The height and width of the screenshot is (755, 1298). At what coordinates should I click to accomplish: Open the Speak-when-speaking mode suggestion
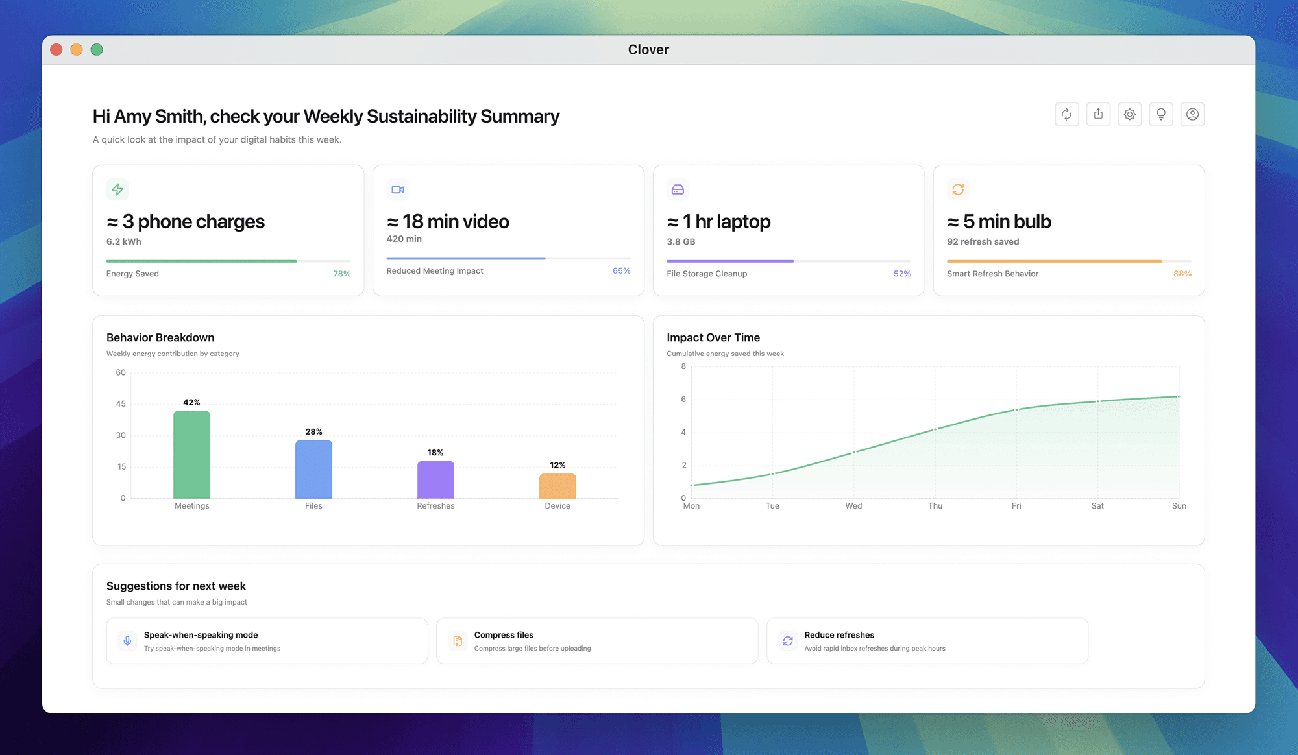(x=267, y=641)
